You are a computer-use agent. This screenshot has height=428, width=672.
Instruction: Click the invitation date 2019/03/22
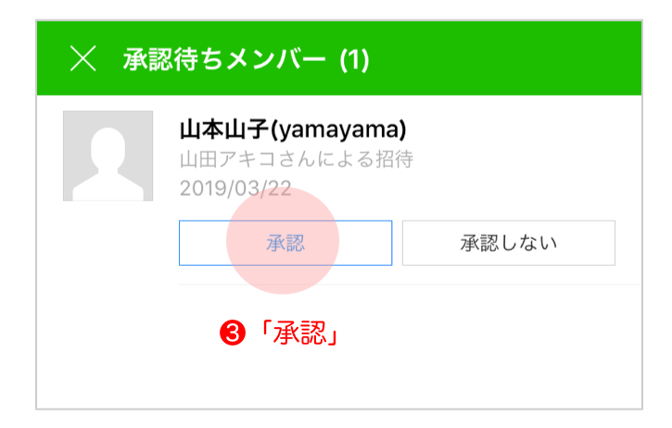[x=235, y=188]
